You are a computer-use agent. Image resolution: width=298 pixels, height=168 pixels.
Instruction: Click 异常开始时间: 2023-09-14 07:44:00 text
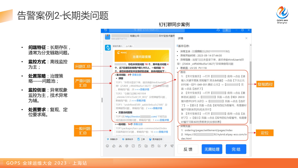point(201,56)
